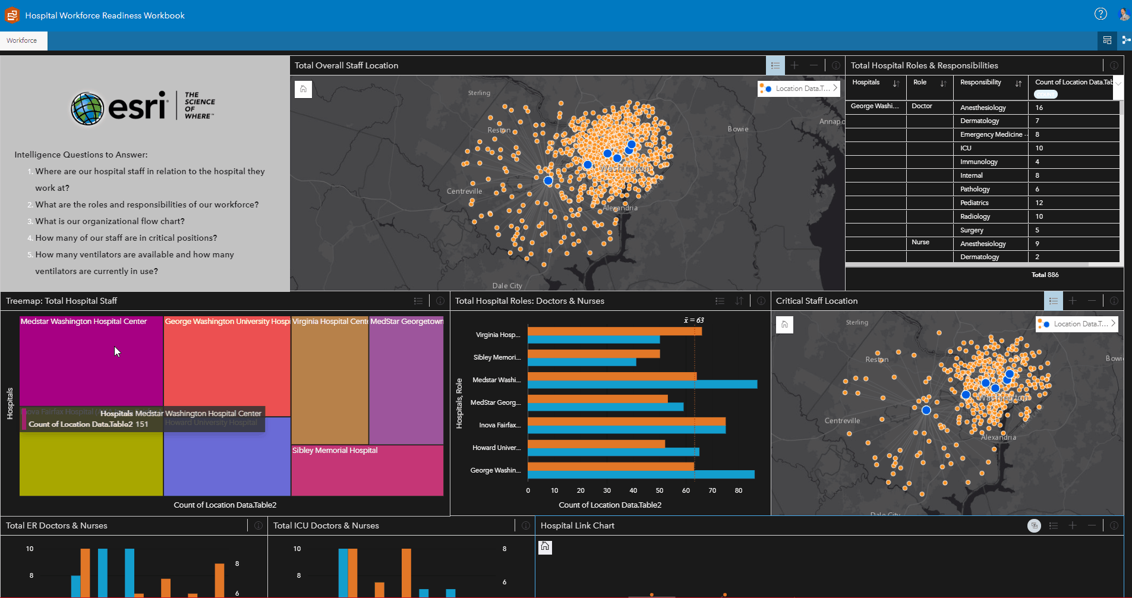
Task: Open the page layout view icon
Action: pos(1107,40)
